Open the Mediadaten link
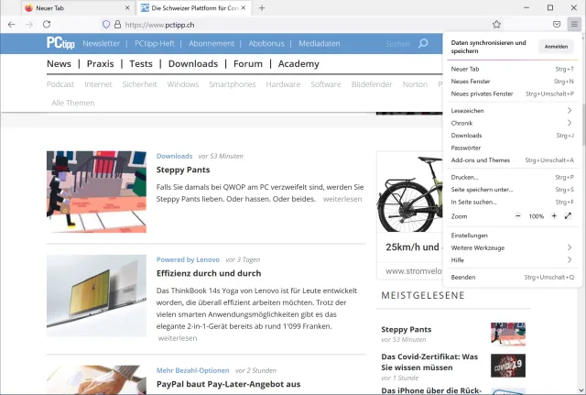The image size is (586, 395). pyautogui.click(x=320, y=43)
